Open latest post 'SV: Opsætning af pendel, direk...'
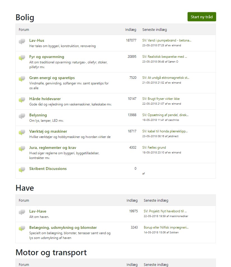231x267 pixels. click(x=165, y=115)
